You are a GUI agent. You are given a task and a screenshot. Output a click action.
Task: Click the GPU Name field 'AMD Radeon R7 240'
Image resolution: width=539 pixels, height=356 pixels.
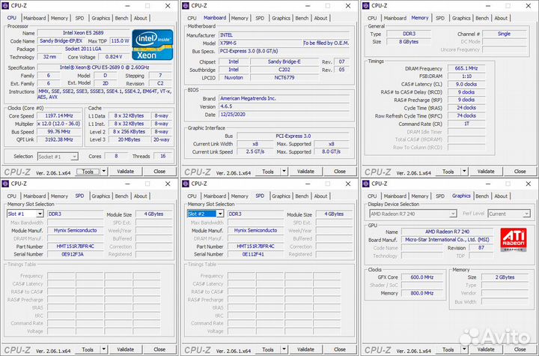tap(447, 232)
